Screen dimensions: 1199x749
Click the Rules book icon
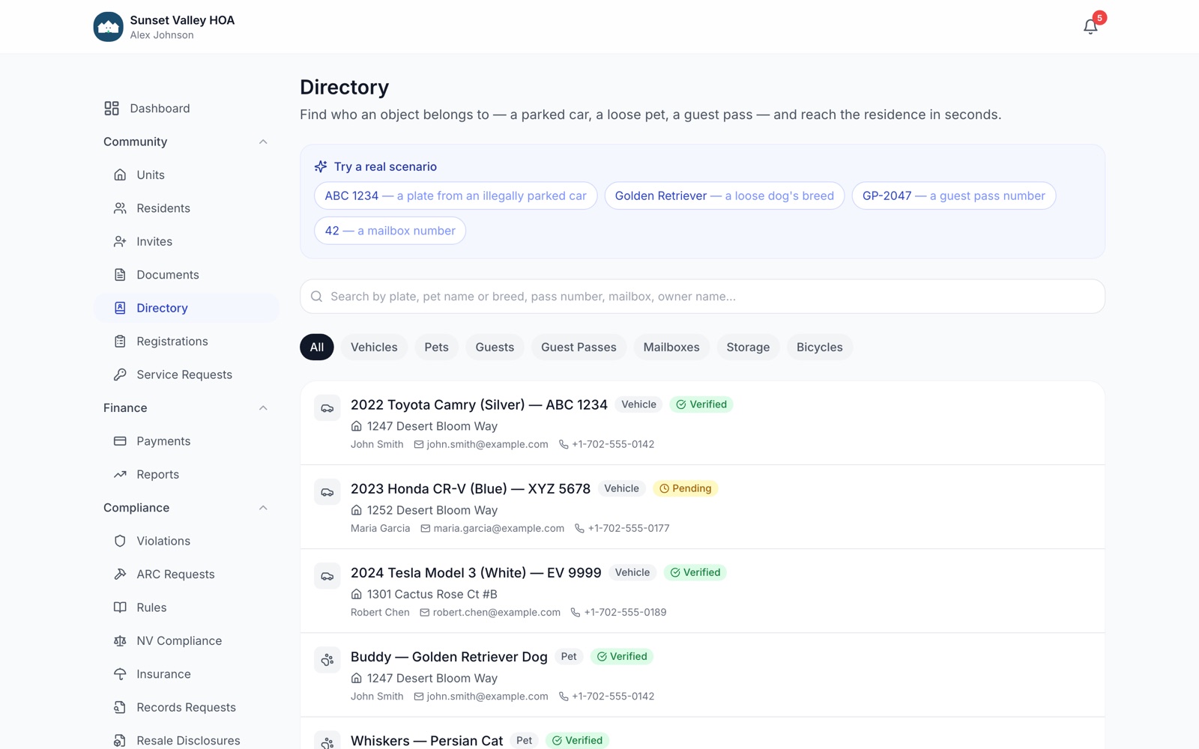point(120,607)
